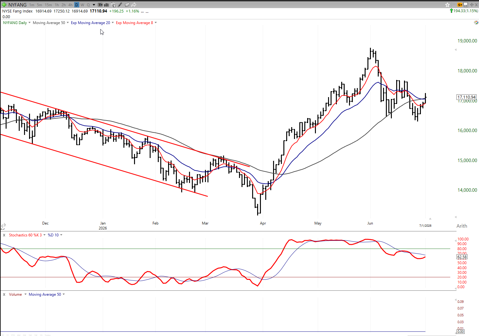
Task: Open the Volume Moving Average 50 dropdown arrow
Action: [x=64, y=294]
